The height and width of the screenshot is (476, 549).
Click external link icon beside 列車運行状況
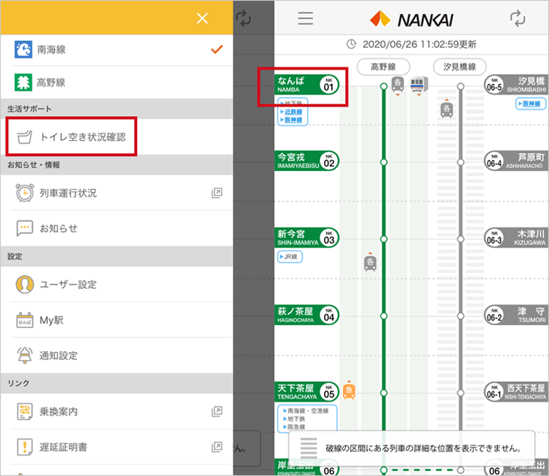(x=217, y=193)
